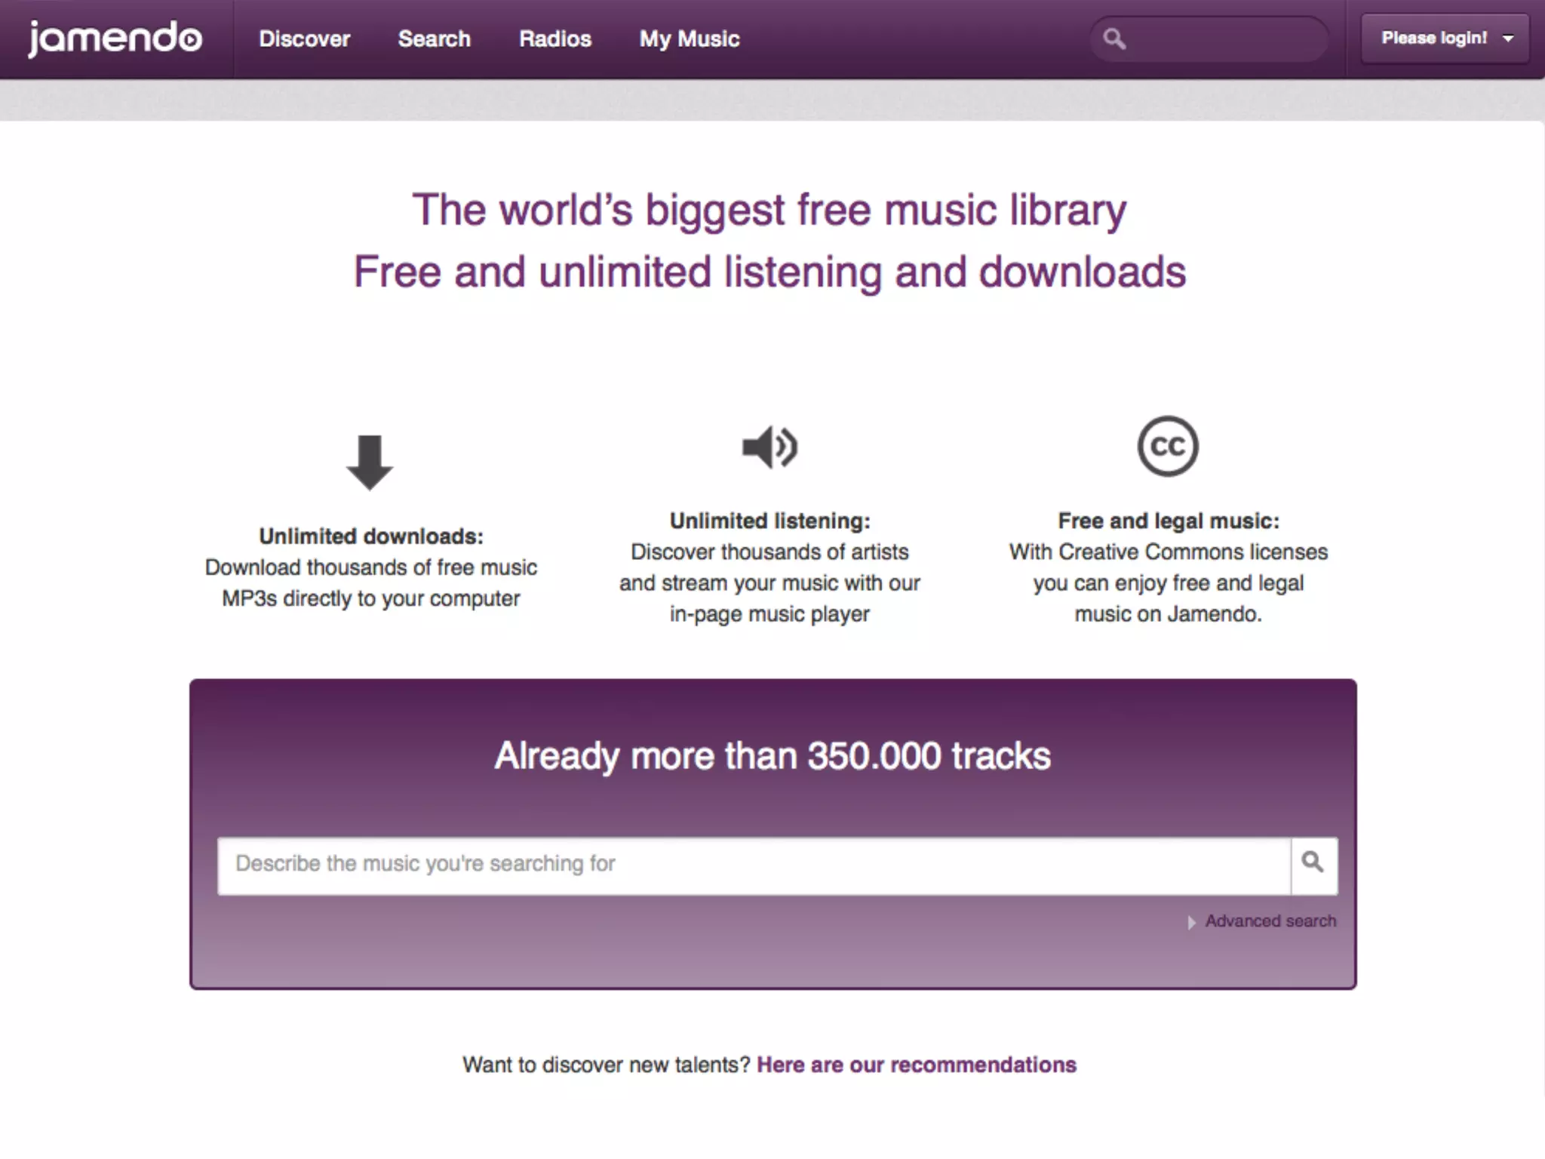Open the Radios section
The height and width of the screenshot is (1159, 1545).
click(554, 39)
